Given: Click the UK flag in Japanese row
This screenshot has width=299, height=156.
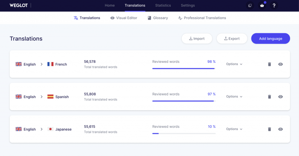Looking at the screenshot, I should pos(19,129).
